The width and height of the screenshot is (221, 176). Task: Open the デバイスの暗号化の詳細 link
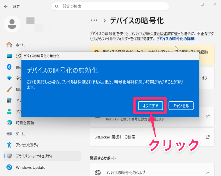click(x=175, y=39)
